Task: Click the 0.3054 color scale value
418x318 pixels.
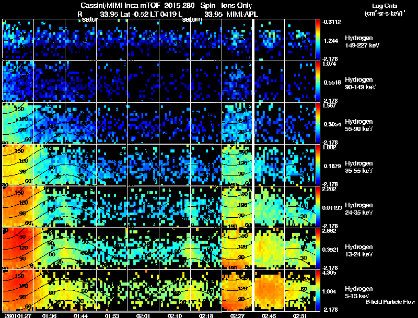Action: click(332, 124)
